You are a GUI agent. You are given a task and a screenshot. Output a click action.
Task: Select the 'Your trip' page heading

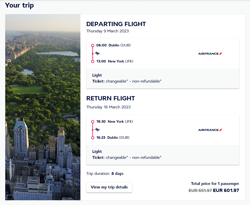point(19,5)
